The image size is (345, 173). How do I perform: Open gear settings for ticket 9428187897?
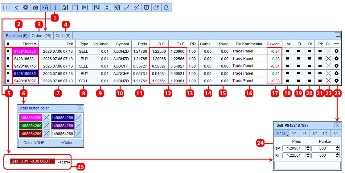pyautogui.click(x=336, y=81)
